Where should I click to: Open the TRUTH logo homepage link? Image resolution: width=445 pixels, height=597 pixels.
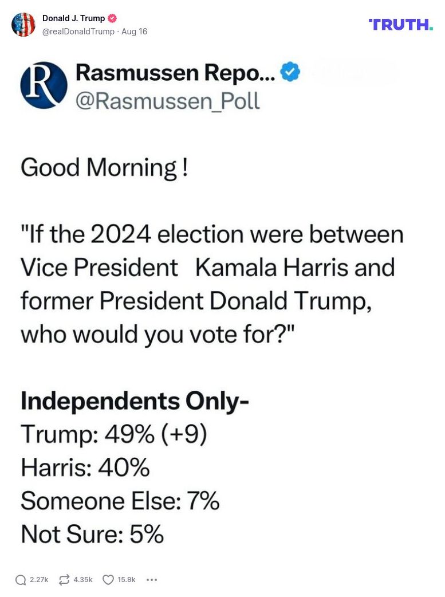(x=400, y=25)
